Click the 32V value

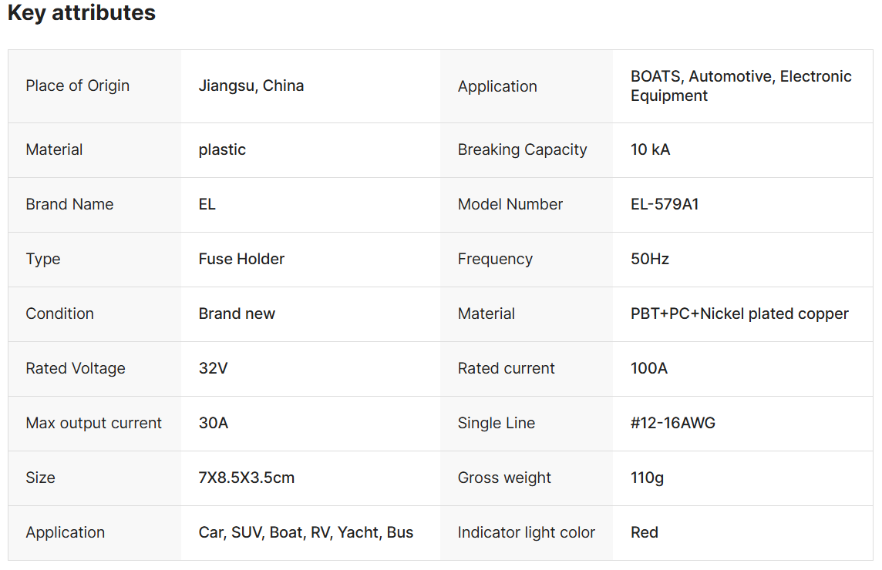[x=213, y=368]
